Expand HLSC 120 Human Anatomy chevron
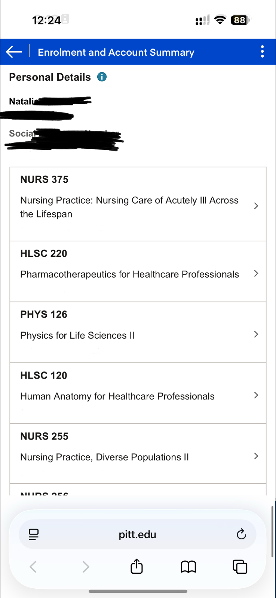 coord(256,395)
